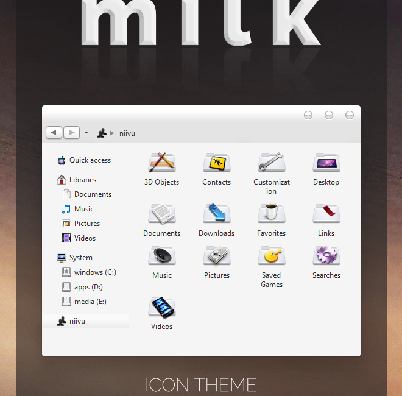The image size is (402, 396).
Task: Open the Music folder with speaker icon
Action: [162, 256]
